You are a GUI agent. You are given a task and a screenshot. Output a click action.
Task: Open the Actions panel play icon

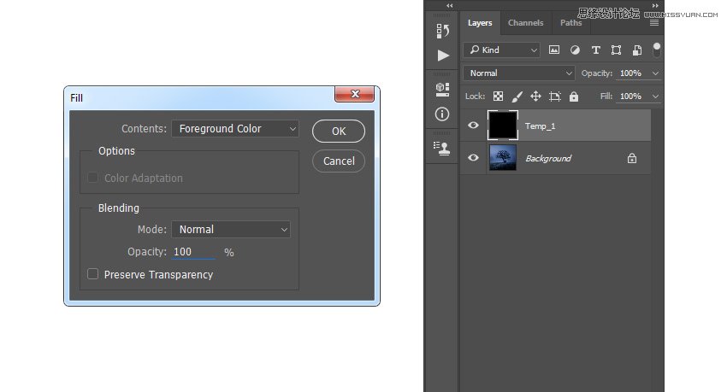pos(443,56)
